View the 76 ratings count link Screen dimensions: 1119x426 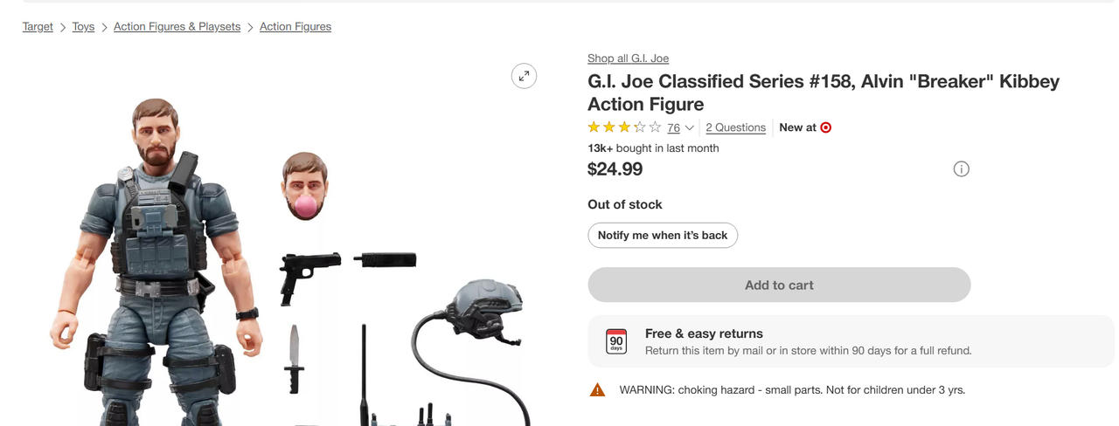(673, 127)
